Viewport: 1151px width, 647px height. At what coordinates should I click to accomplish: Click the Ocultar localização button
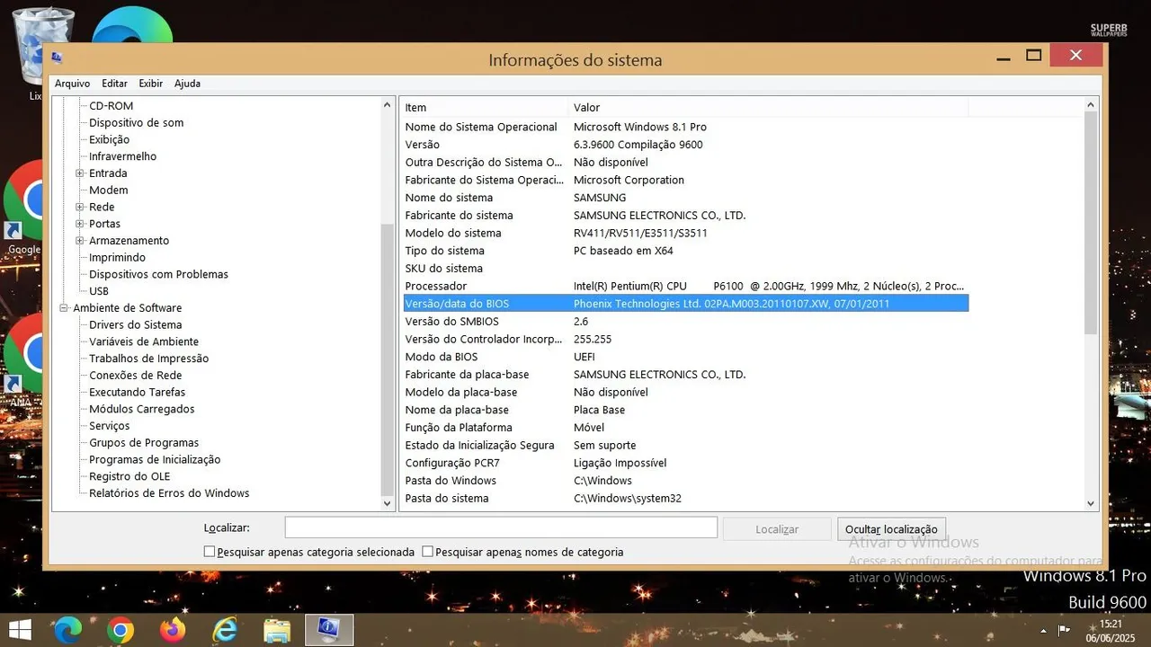pos(891,529)
